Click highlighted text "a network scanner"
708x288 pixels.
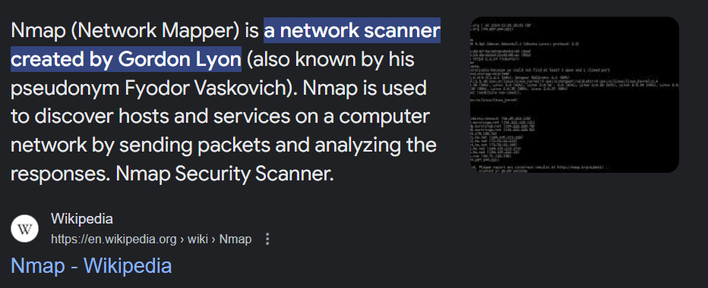[x=352, y=30]
